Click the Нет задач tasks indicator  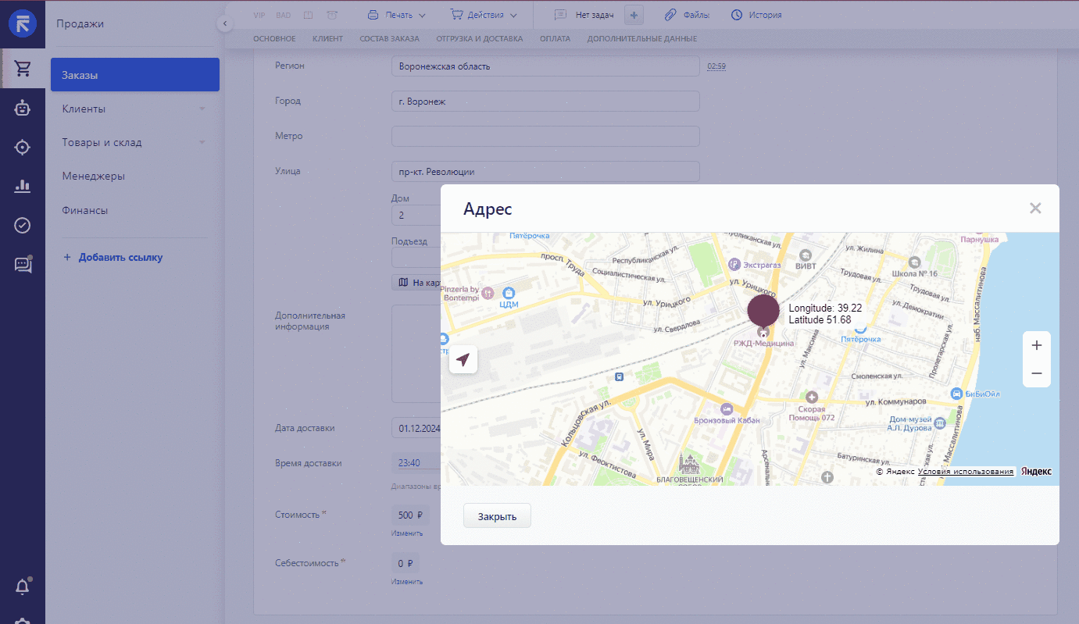(584, 15)
